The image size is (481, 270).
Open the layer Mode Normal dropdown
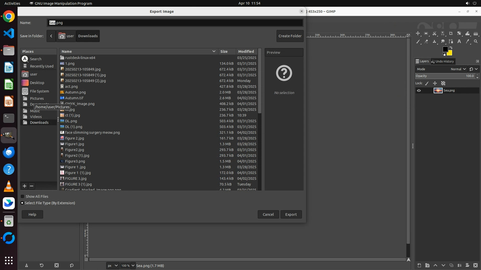458,69
